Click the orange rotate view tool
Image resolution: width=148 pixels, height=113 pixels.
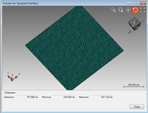point(135,10)
